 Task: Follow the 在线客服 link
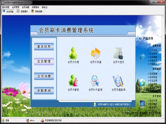coord(153,74)
